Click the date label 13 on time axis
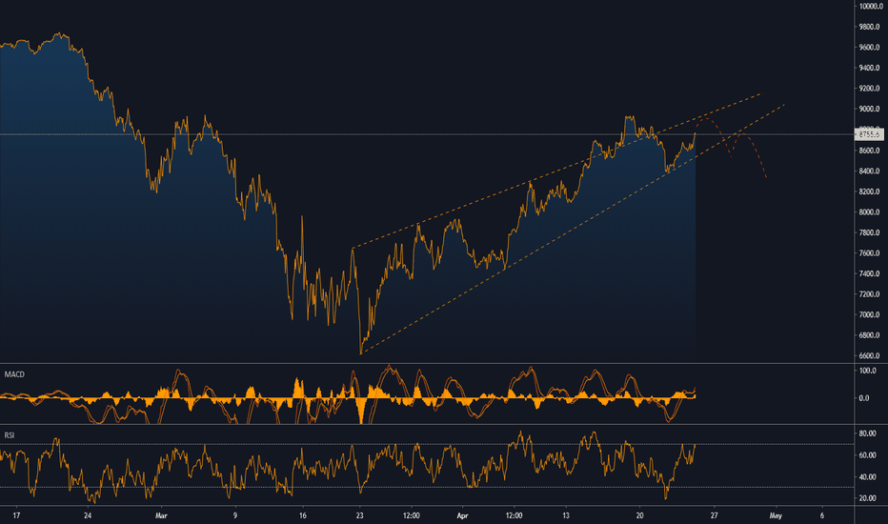This screenshot has height=524, width=888. tap(566, 515)
